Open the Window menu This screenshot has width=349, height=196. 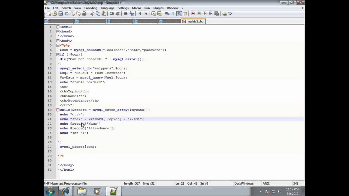point(173,8)
